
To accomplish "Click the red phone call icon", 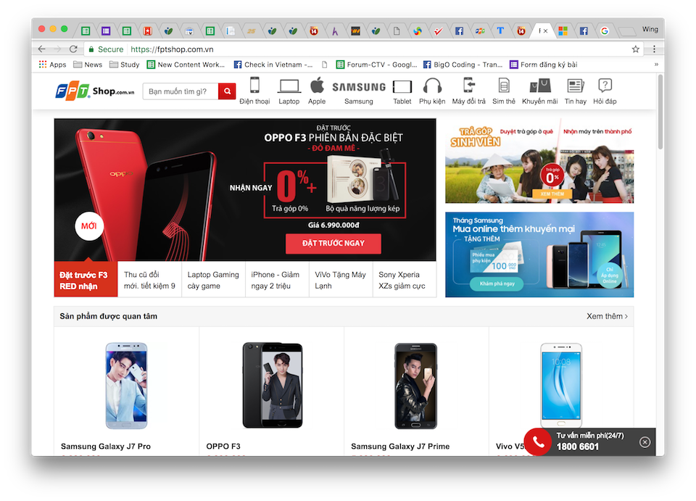I will pyautogui.click(x=538, y=442).
